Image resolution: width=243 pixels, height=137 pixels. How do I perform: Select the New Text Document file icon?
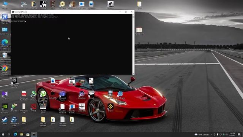pyautogui.click(x=62, y=121)
